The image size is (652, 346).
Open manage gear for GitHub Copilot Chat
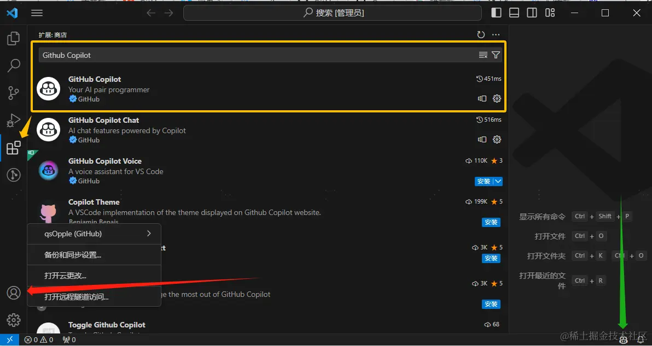pyautogui.click(x=497, y=139)
